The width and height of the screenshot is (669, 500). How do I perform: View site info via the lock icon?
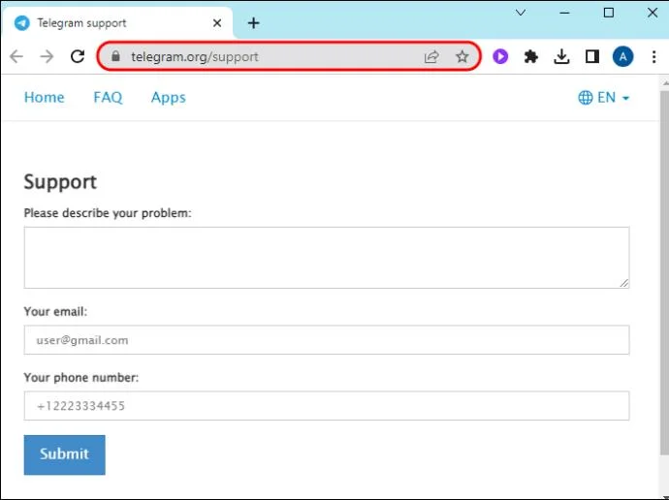pyautogui.click(x=115, y=56)
